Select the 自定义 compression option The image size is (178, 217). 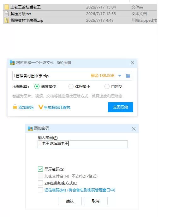(107, 87)
